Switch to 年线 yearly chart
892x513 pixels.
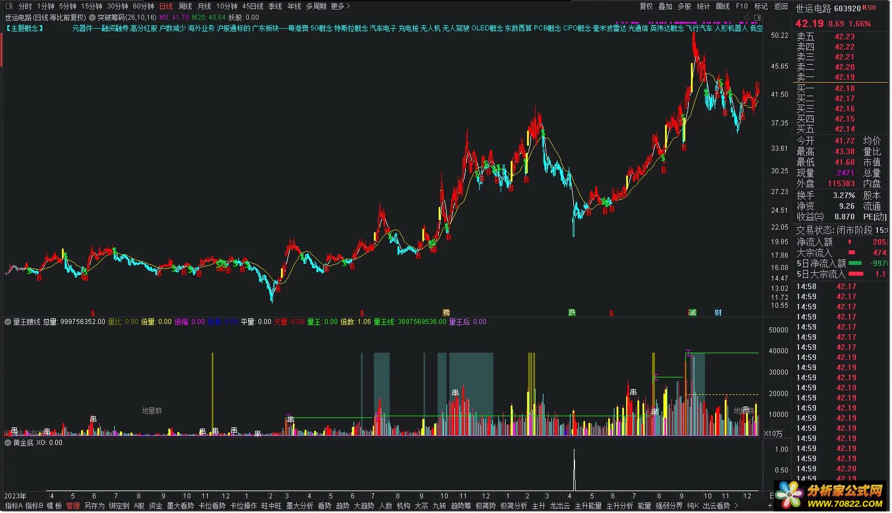tap(295, 6)
